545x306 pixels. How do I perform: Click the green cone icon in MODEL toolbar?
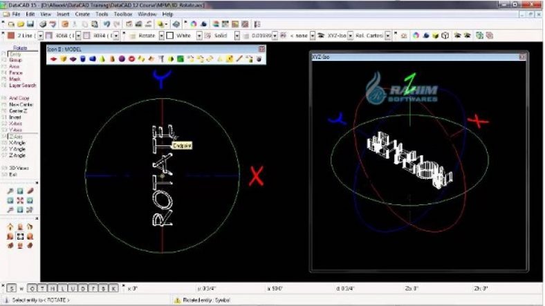(x=102, y=59)
